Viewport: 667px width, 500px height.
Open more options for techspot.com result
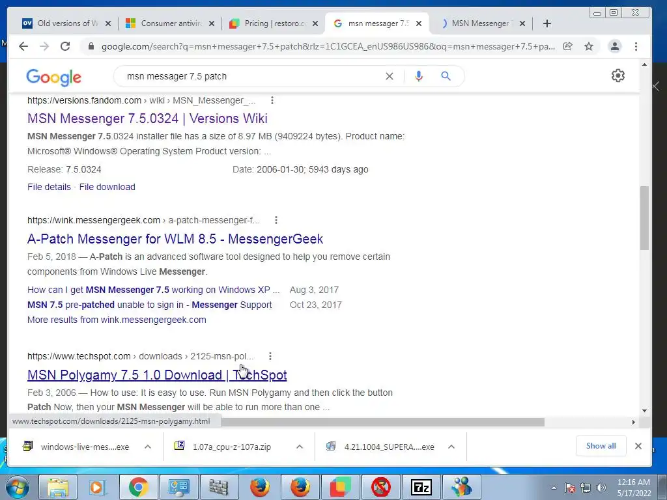(x=270, y=356)
